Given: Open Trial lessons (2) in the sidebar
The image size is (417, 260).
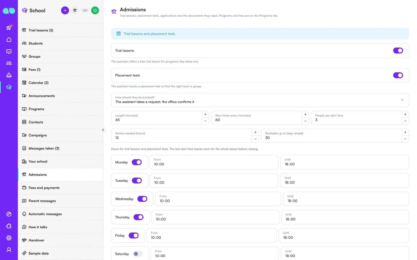Looking at the screenshot, I should coord(60,30).
